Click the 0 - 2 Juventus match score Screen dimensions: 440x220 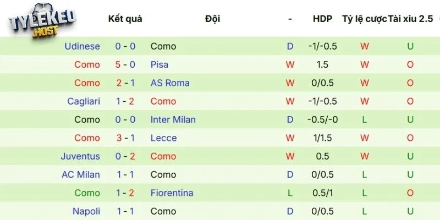125,156
